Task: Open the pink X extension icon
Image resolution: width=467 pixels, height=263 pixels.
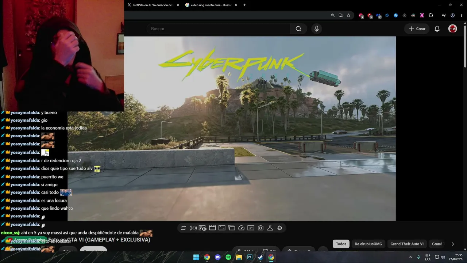Action: pyautogui.click(x=422, y=15)
